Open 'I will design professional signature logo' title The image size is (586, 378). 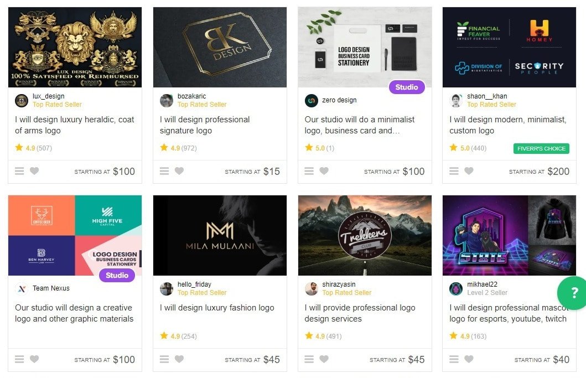(x=205, y=125)
